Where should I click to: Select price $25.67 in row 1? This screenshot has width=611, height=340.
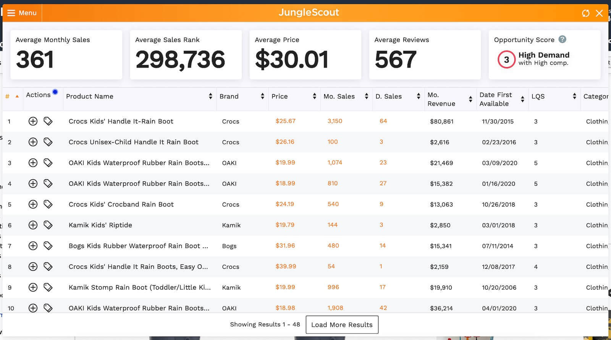pos(285,121)
